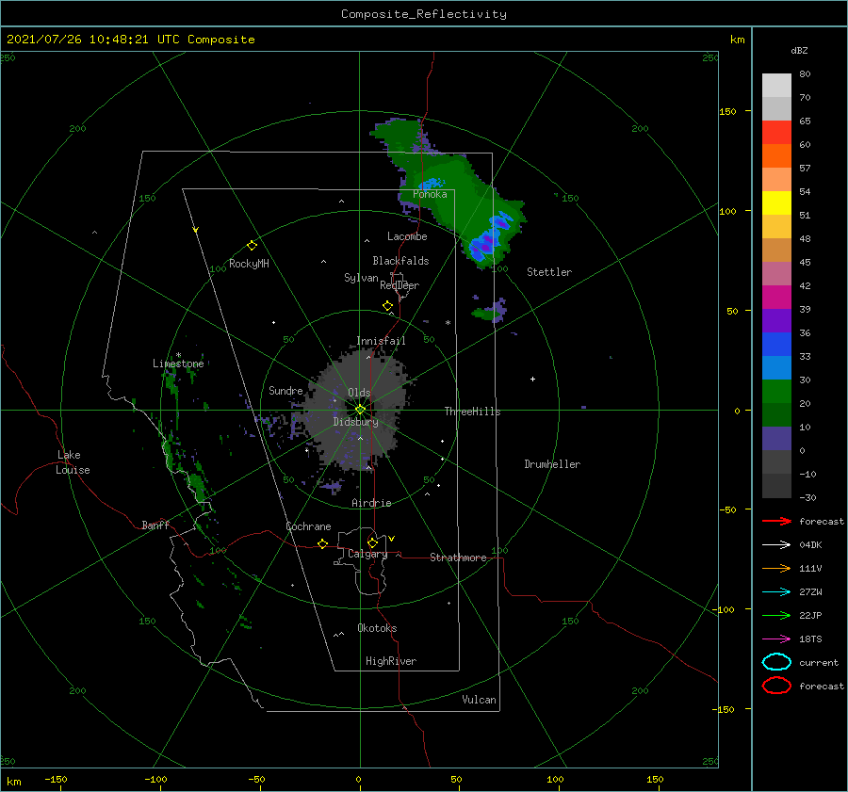
Task: Click the white plus marker north of Drumheller
Action: tap(532, 379)
